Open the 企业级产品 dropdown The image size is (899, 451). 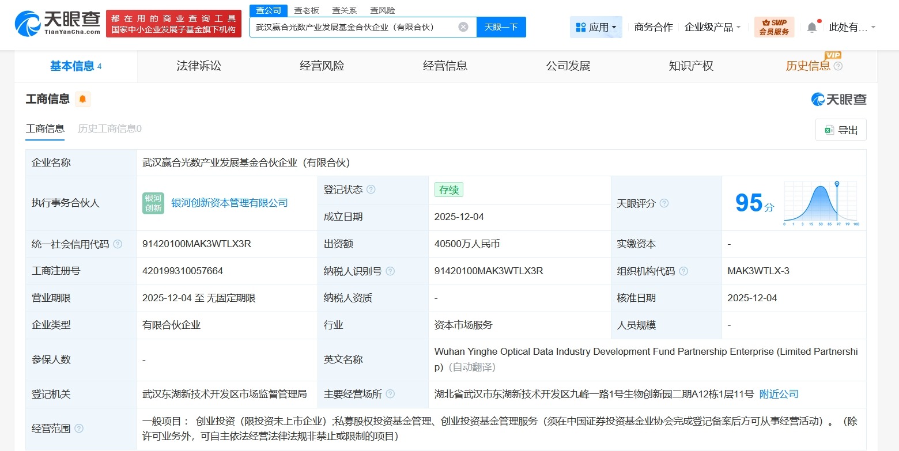712,26
